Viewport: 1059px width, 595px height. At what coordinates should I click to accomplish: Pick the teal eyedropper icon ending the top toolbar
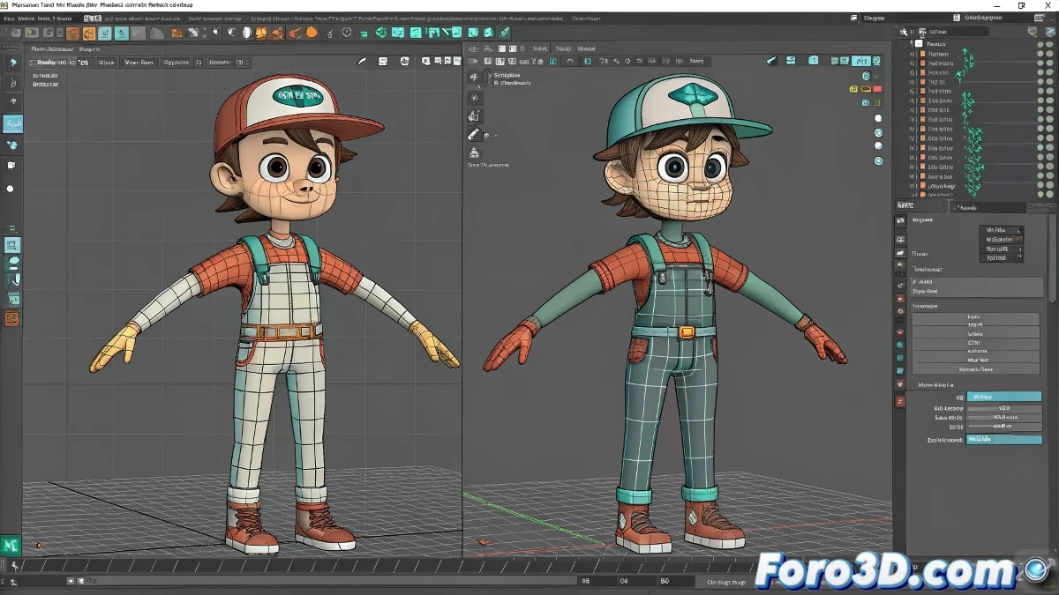(505, 33)
